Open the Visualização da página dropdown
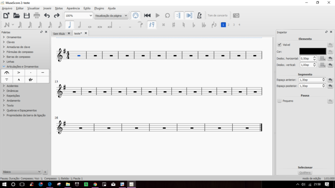Viewport: 335px width, 188px height. point(111,15)
